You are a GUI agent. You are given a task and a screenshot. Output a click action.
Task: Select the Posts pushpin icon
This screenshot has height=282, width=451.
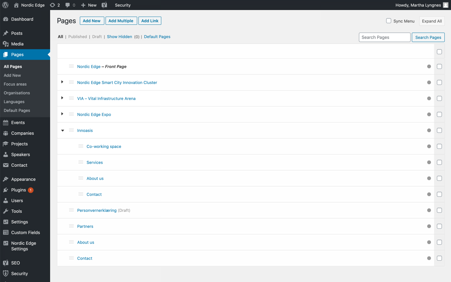coord(6,33)
